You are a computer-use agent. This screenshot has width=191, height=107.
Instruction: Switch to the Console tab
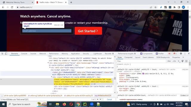click(24, 53)
